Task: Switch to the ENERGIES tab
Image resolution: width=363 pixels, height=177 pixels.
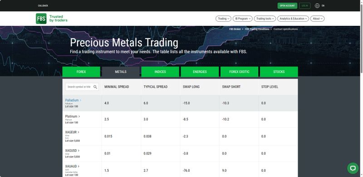Action: pos(200,72)
